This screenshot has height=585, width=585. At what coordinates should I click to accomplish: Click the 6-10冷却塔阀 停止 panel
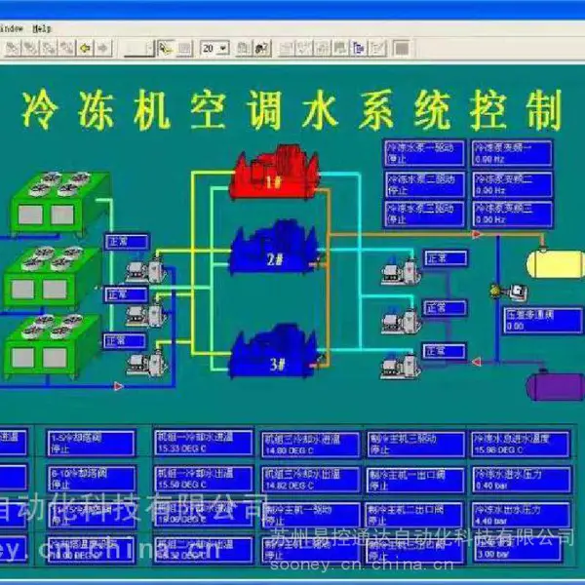[x=91, y=479]
